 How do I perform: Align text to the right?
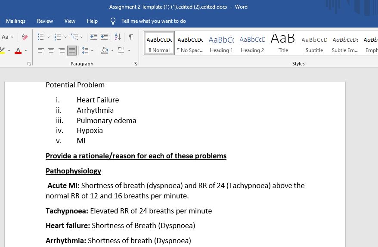coord(62,50)
